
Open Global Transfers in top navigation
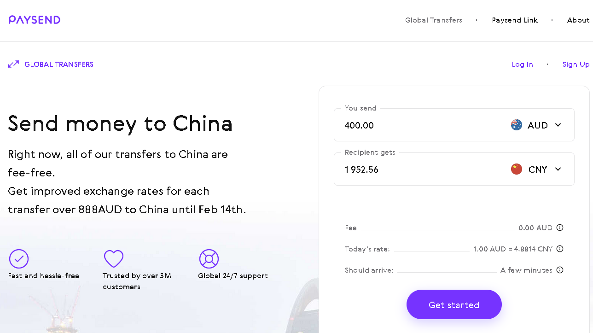(434, 20)
